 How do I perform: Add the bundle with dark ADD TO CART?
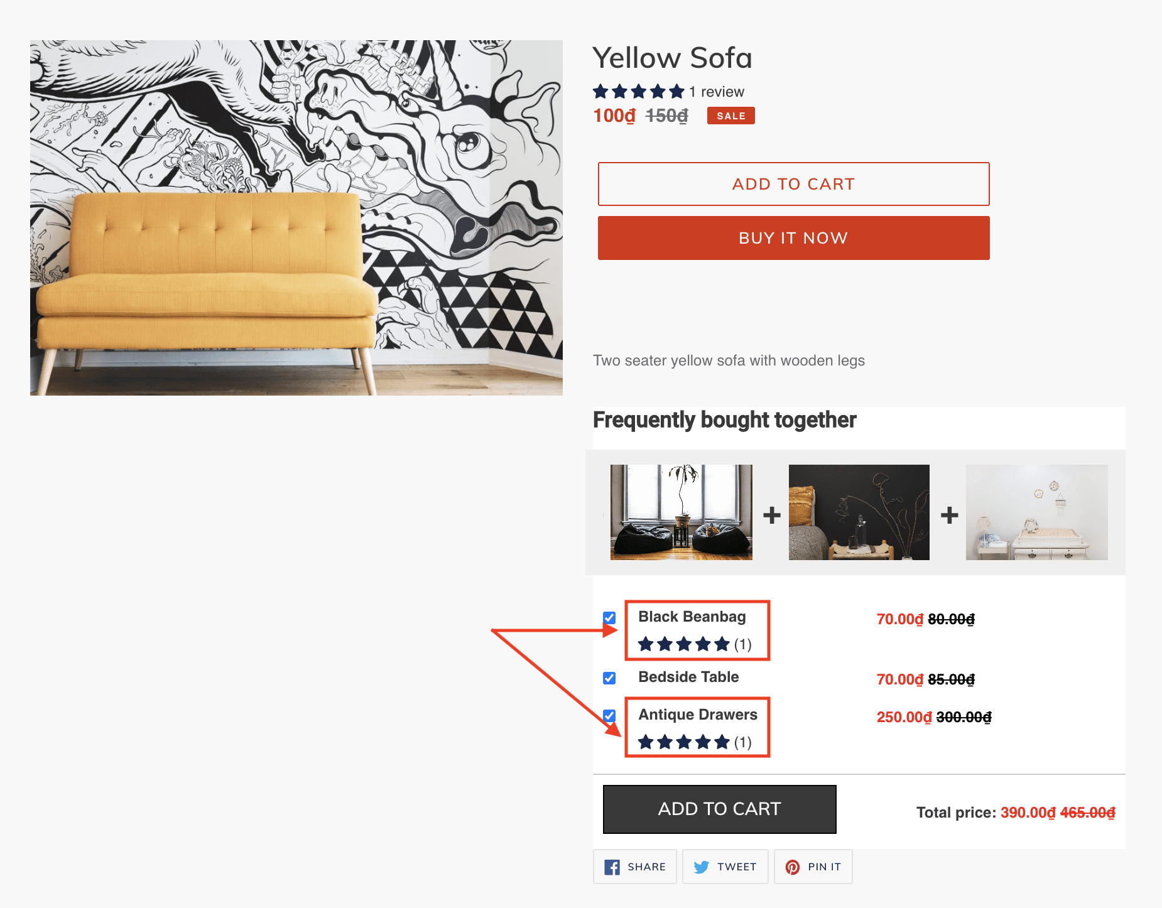(719, 809)
